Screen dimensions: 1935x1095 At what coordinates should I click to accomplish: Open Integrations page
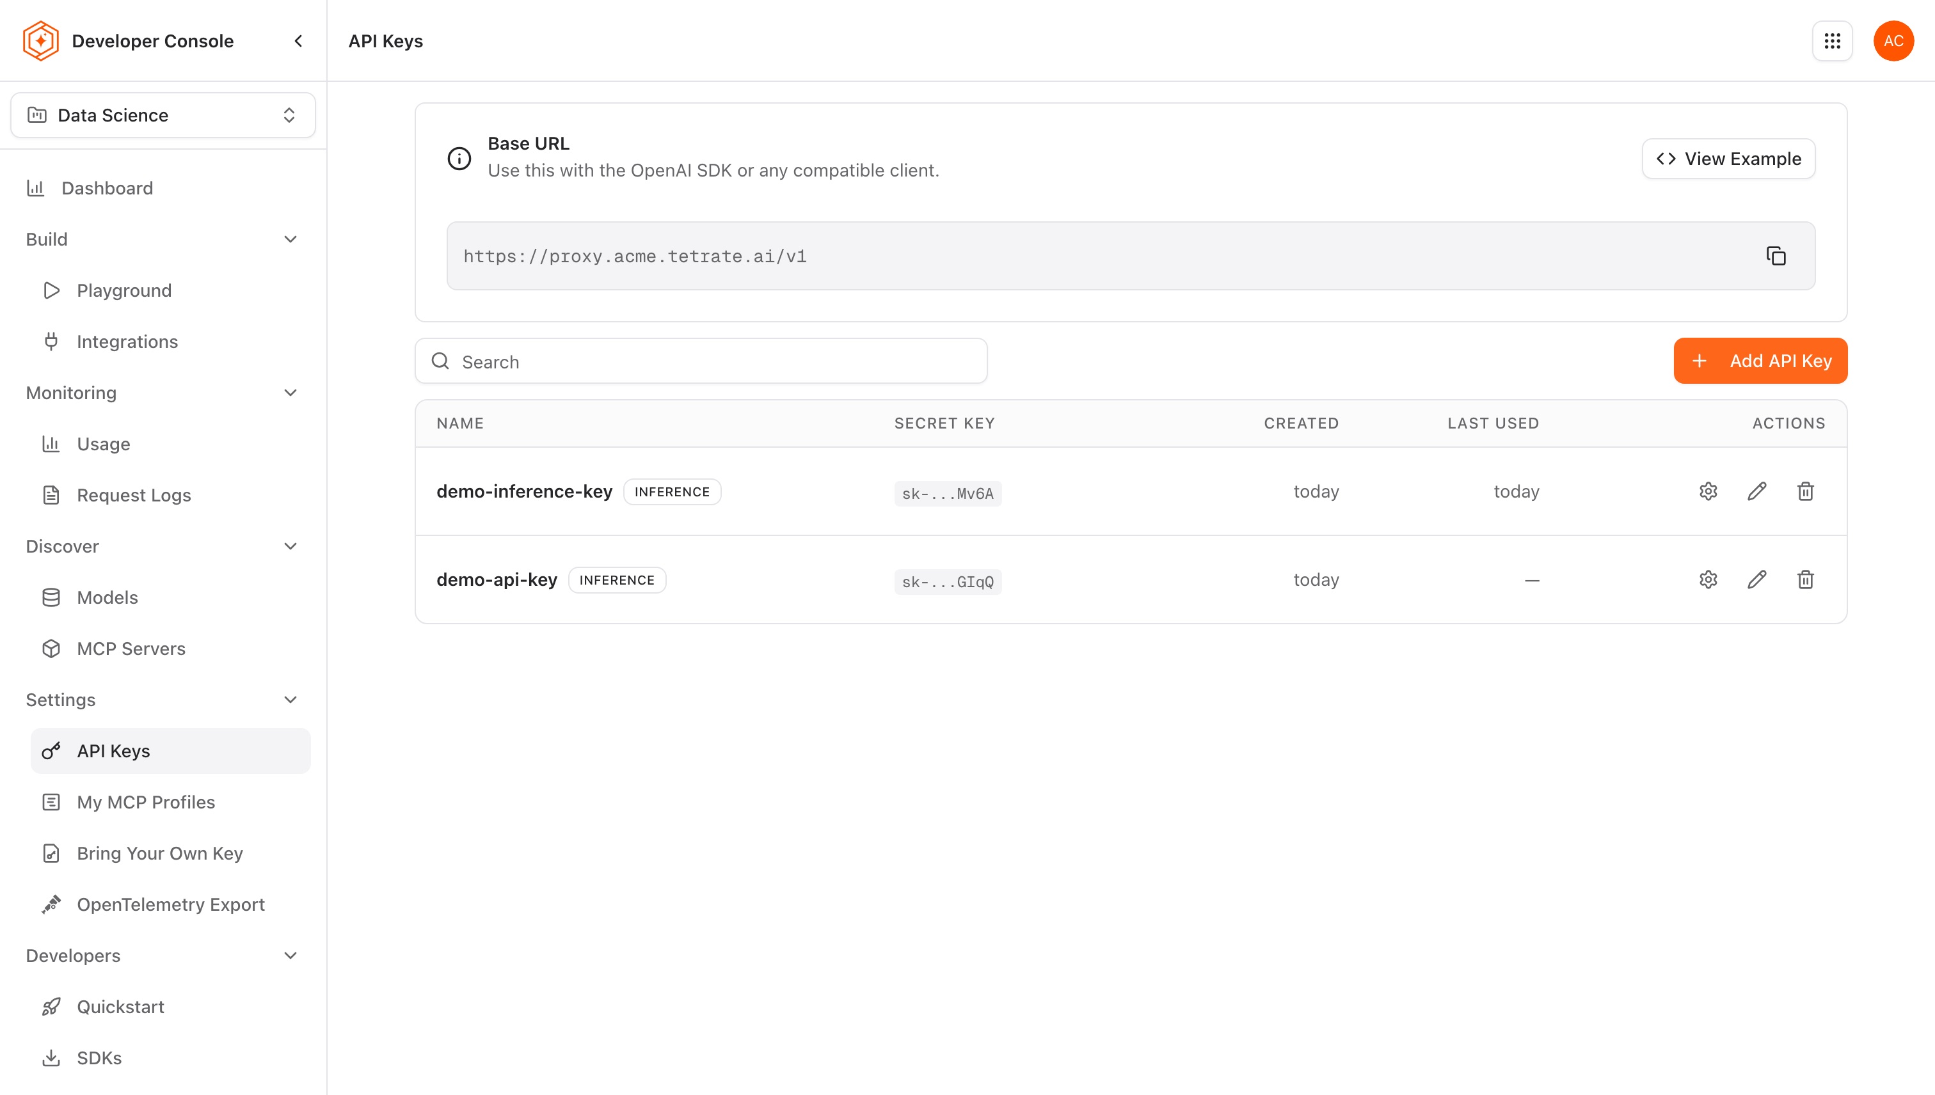[171, 342]
